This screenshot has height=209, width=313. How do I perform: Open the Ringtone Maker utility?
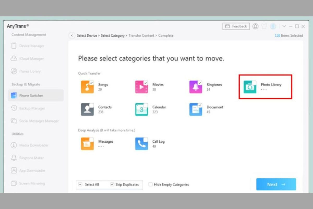36,158
